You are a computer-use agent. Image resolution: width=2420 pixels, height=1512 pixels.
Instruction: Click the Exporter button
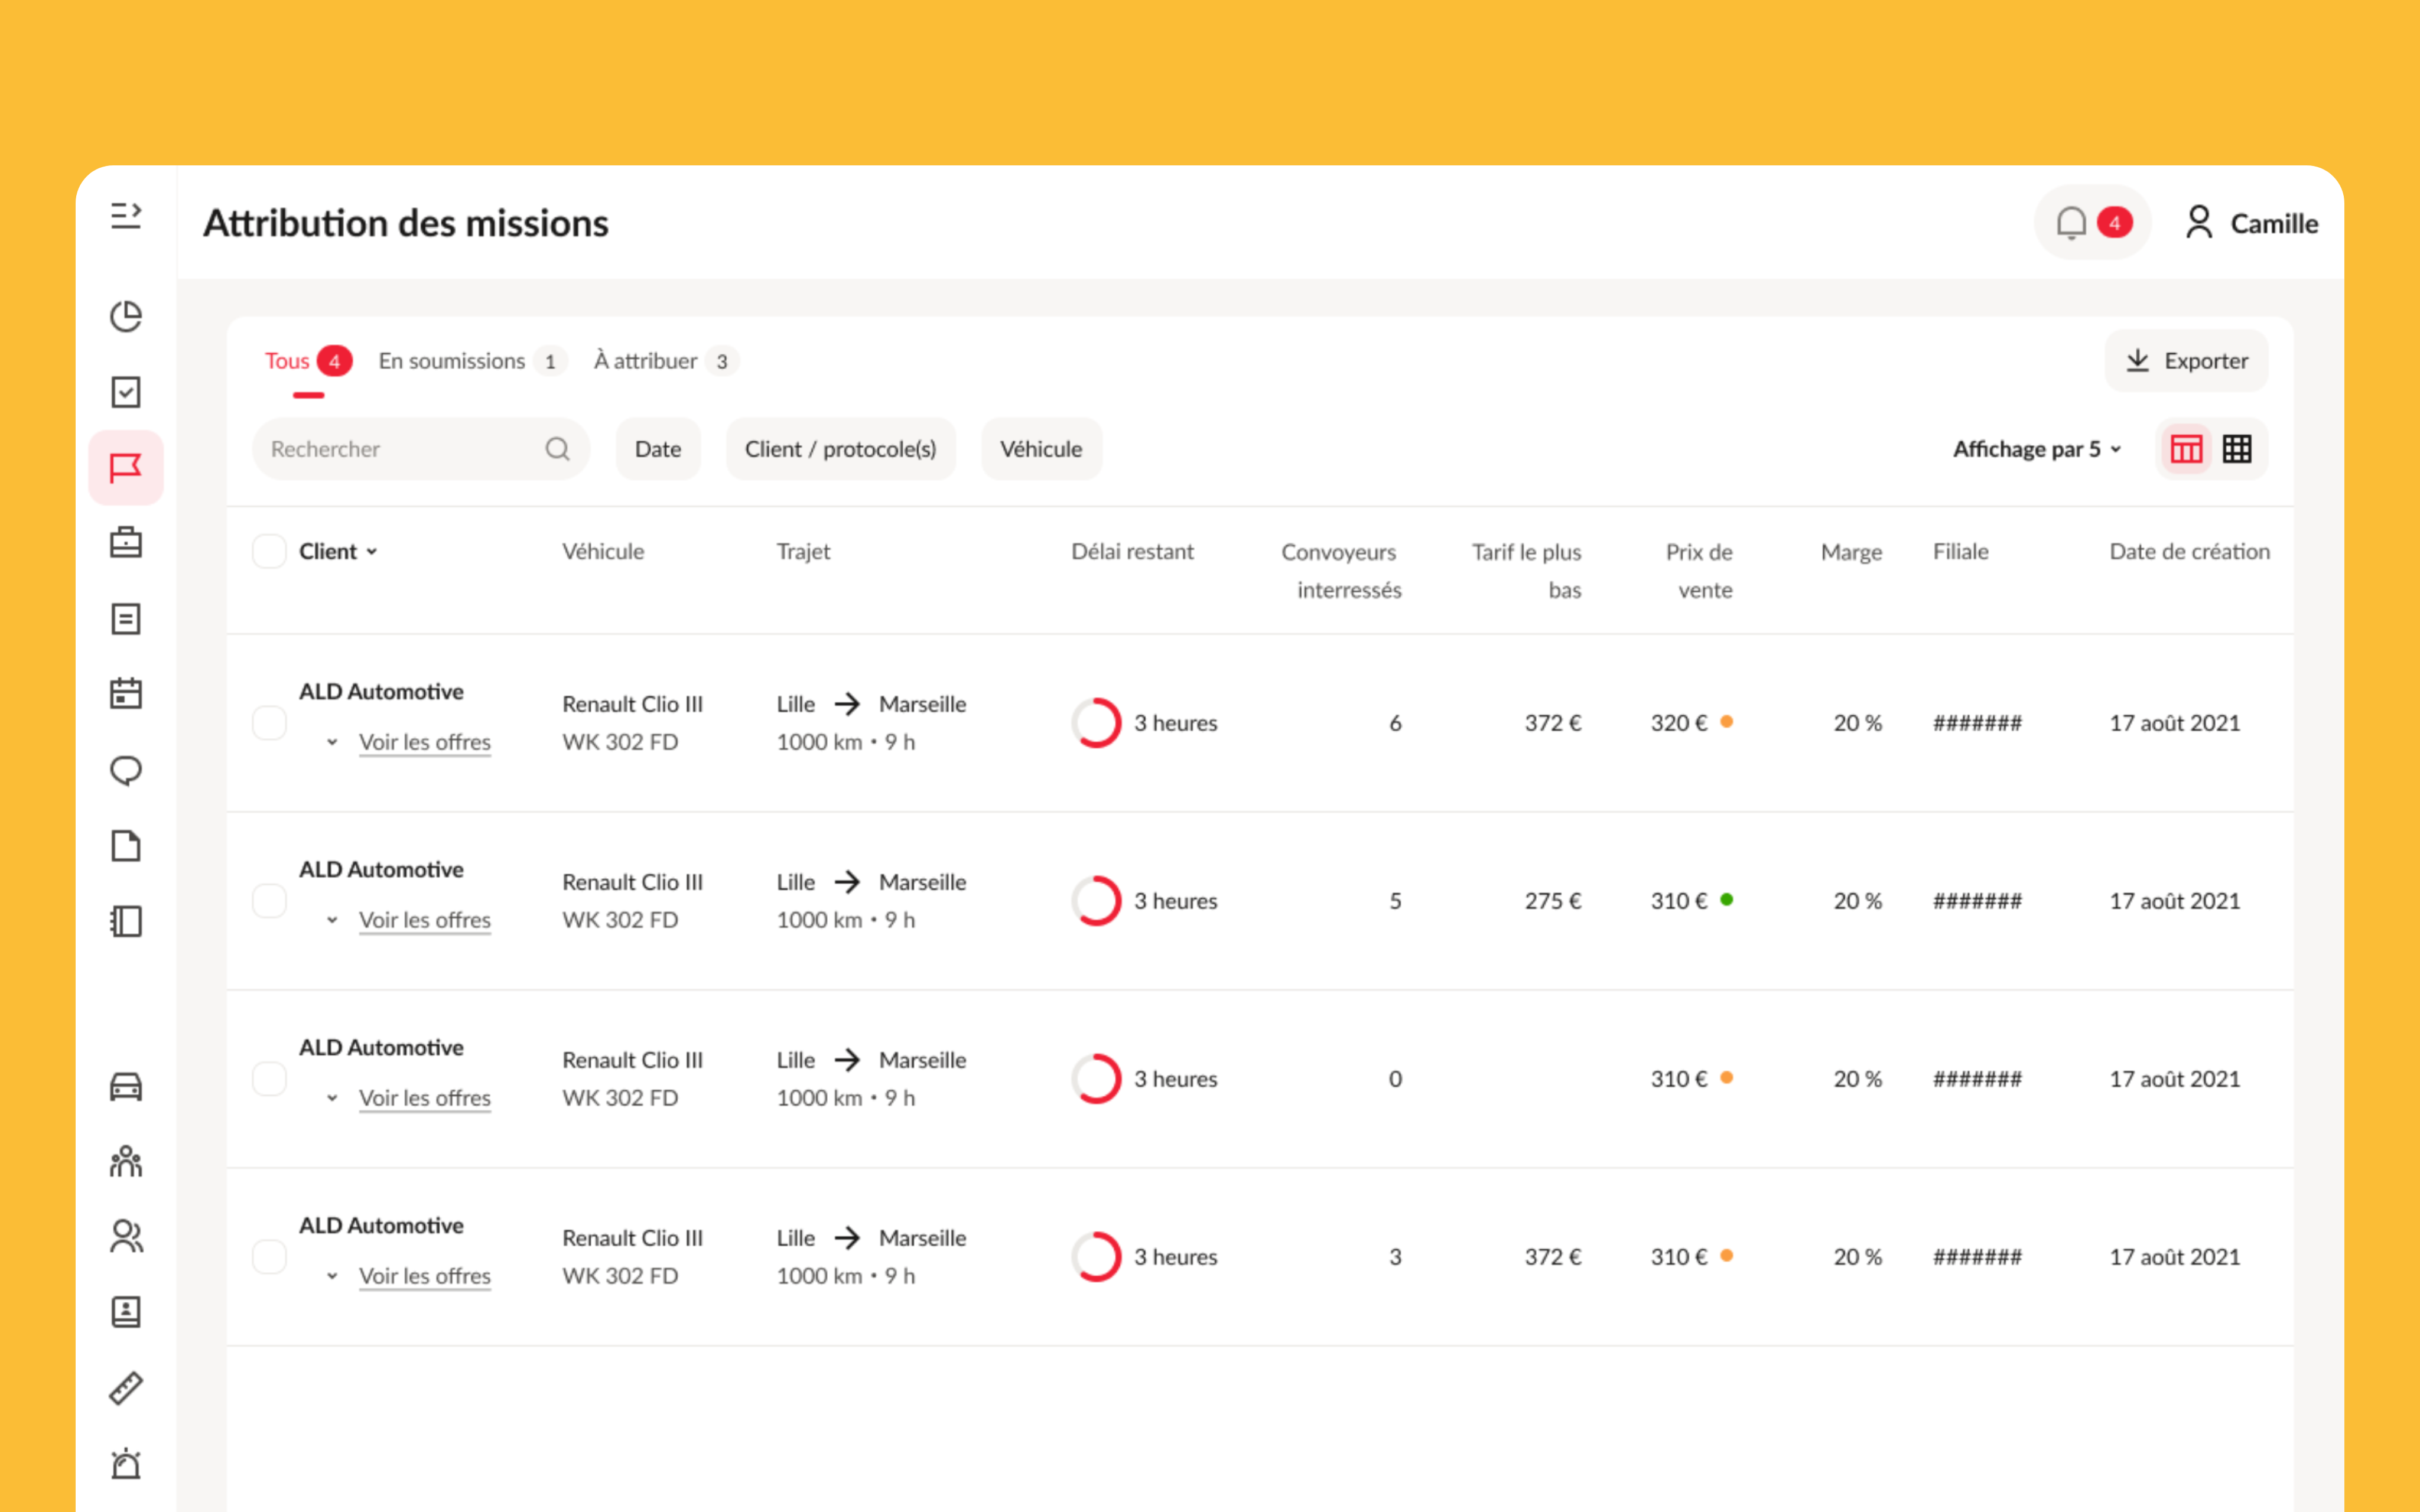[2186, 361]
